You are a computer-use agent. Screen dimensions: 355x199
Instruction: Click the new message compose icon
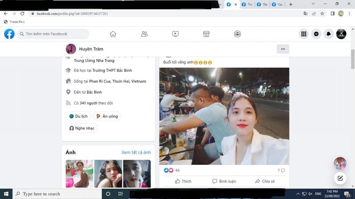point(340,178)
